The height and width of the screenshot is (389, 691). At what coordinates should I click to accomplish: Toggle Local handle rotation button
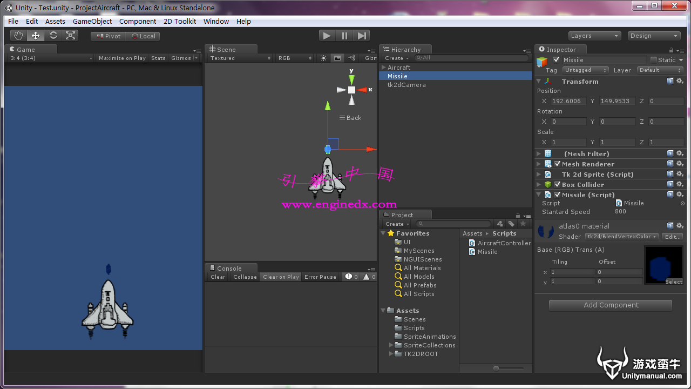(143, 36)
